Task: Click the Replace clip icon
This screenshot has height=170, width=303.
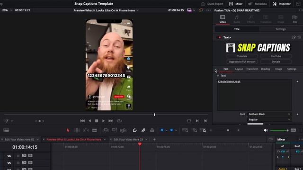Action: (123, 130)
